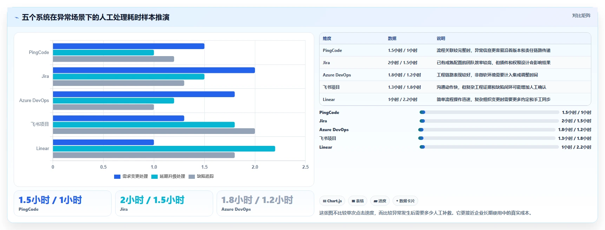Click the 对比矩阵 label at top right
Image resolution: width=605 pixels, height=230 pixels.
[581, 15]
